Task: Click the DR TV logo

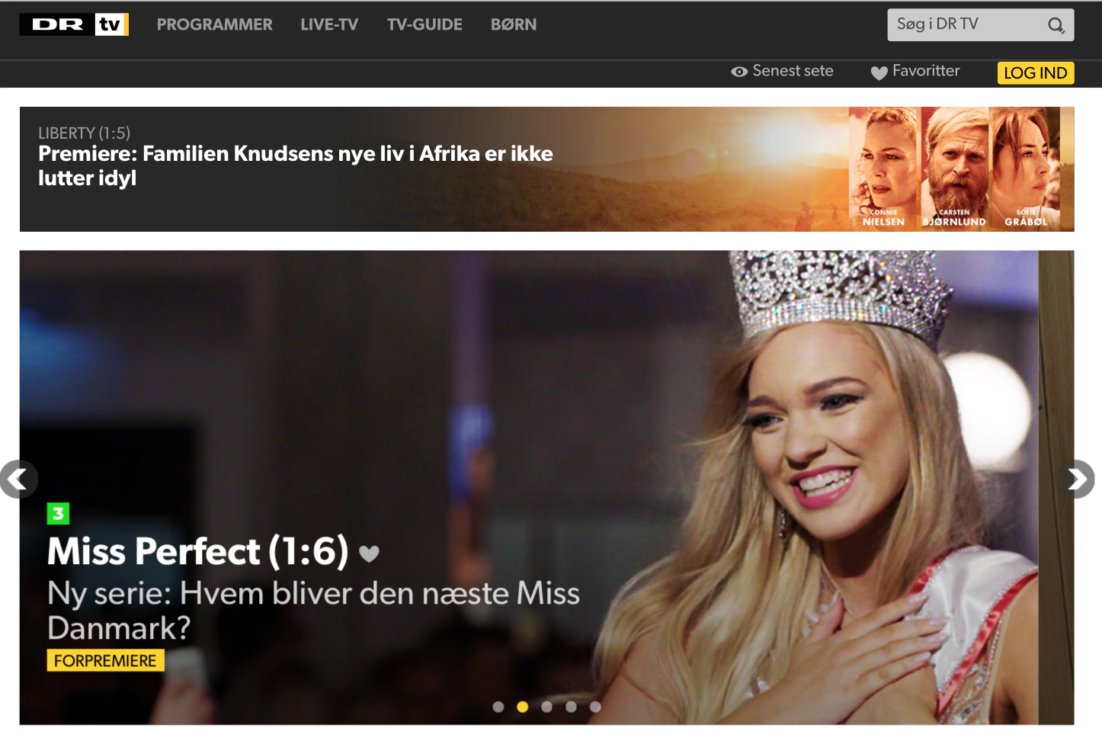Action: 74,24
